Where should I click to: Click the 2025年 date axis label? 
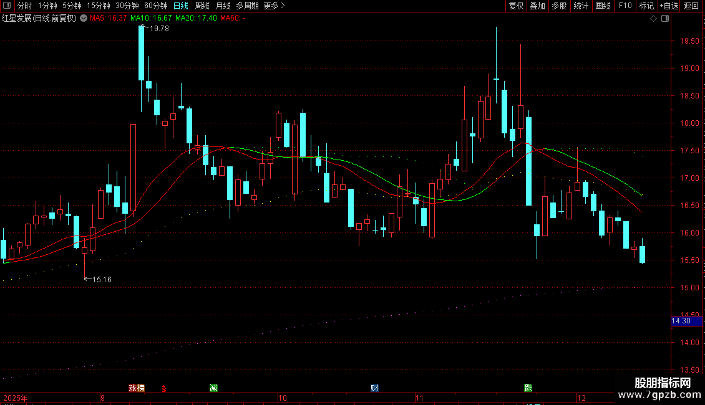pyautogui.click(x=16, y=398)
